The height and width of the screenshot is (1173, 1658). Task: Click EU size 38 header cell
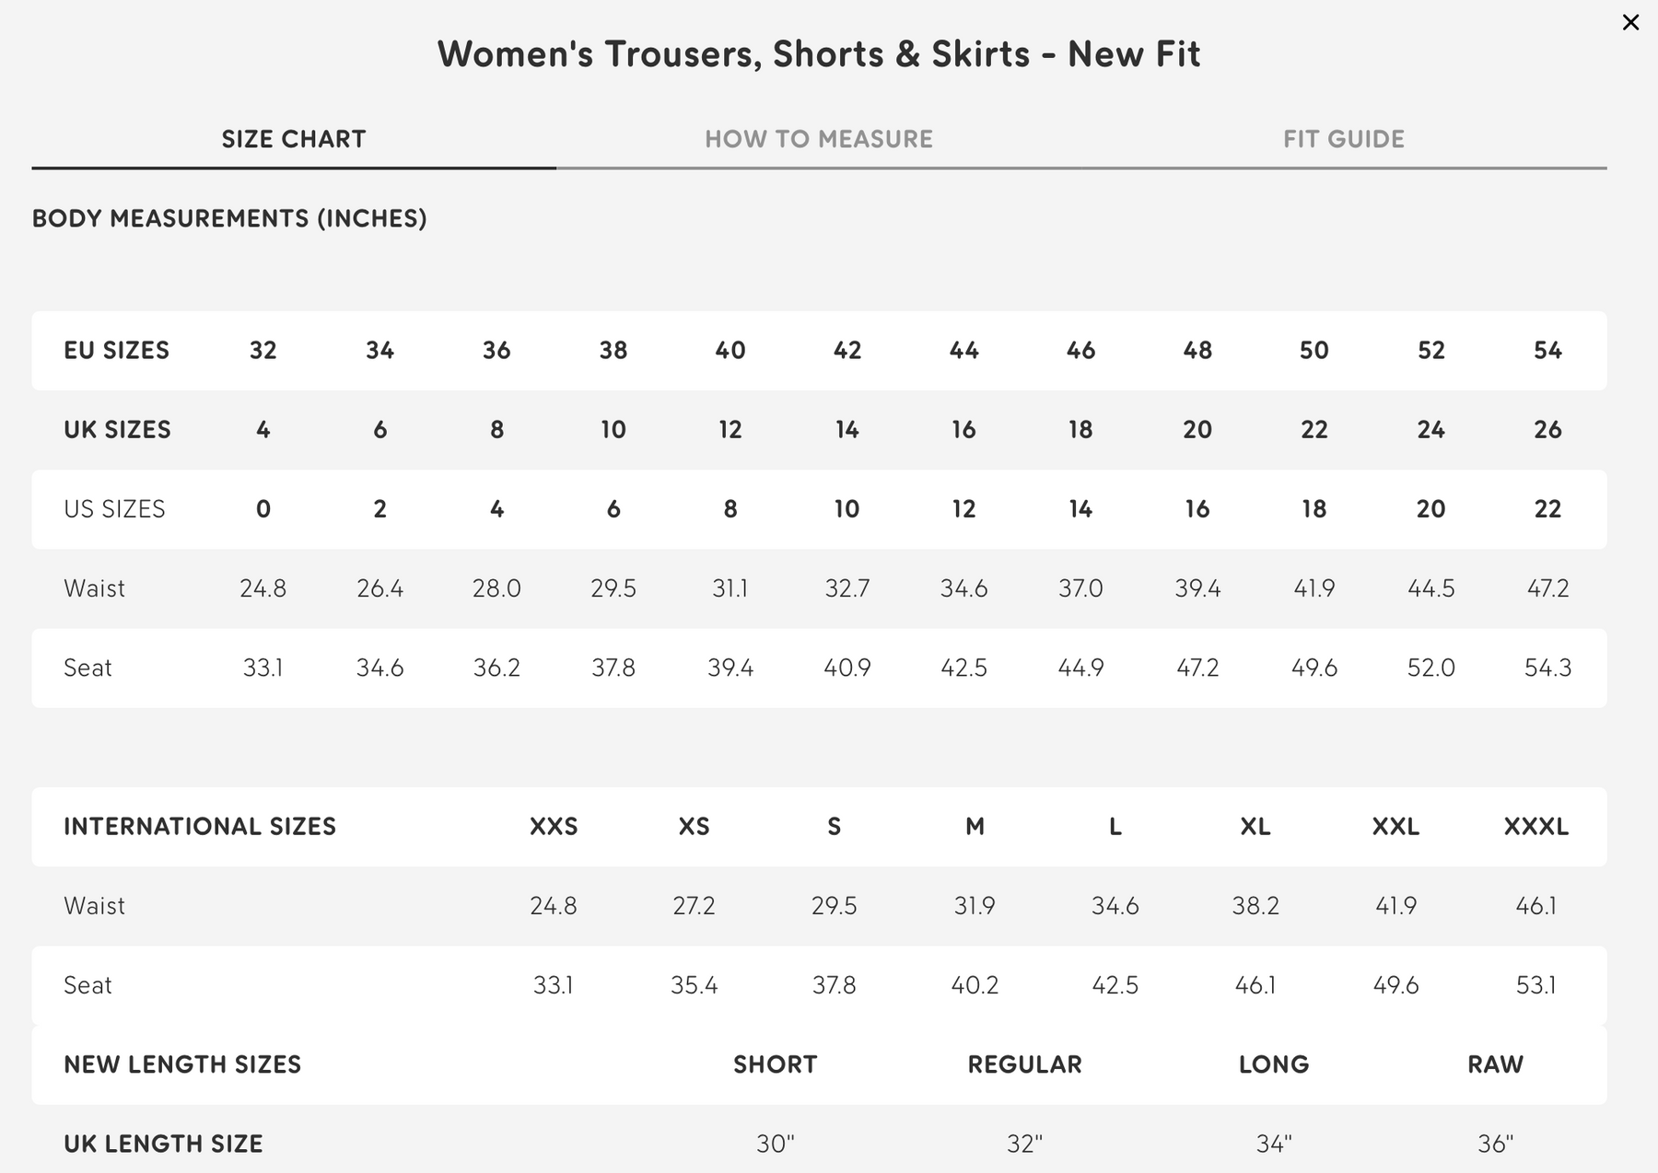(x=613, y=351)
